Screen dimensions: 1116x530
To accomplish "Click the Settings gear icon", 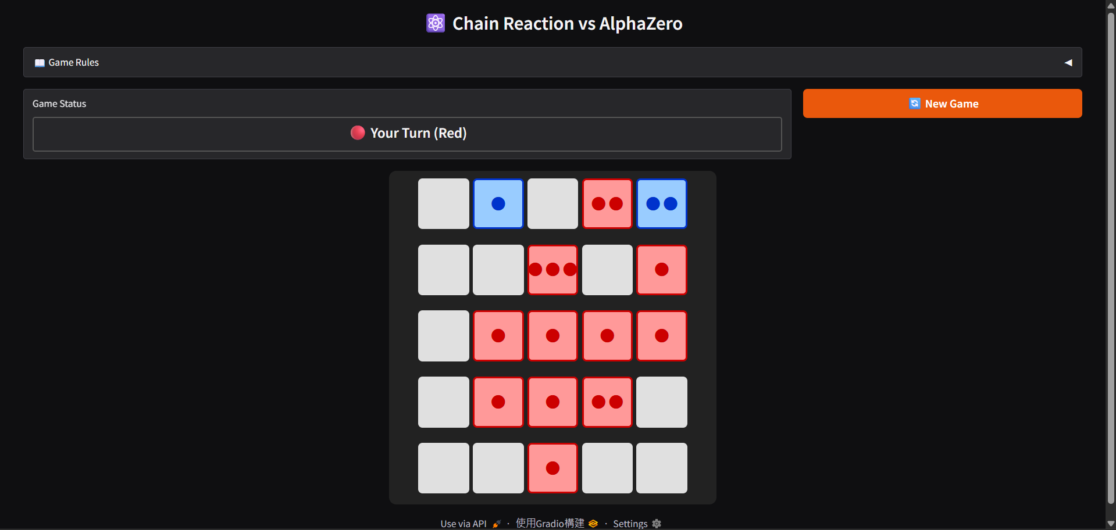I will tap(657, 524).
